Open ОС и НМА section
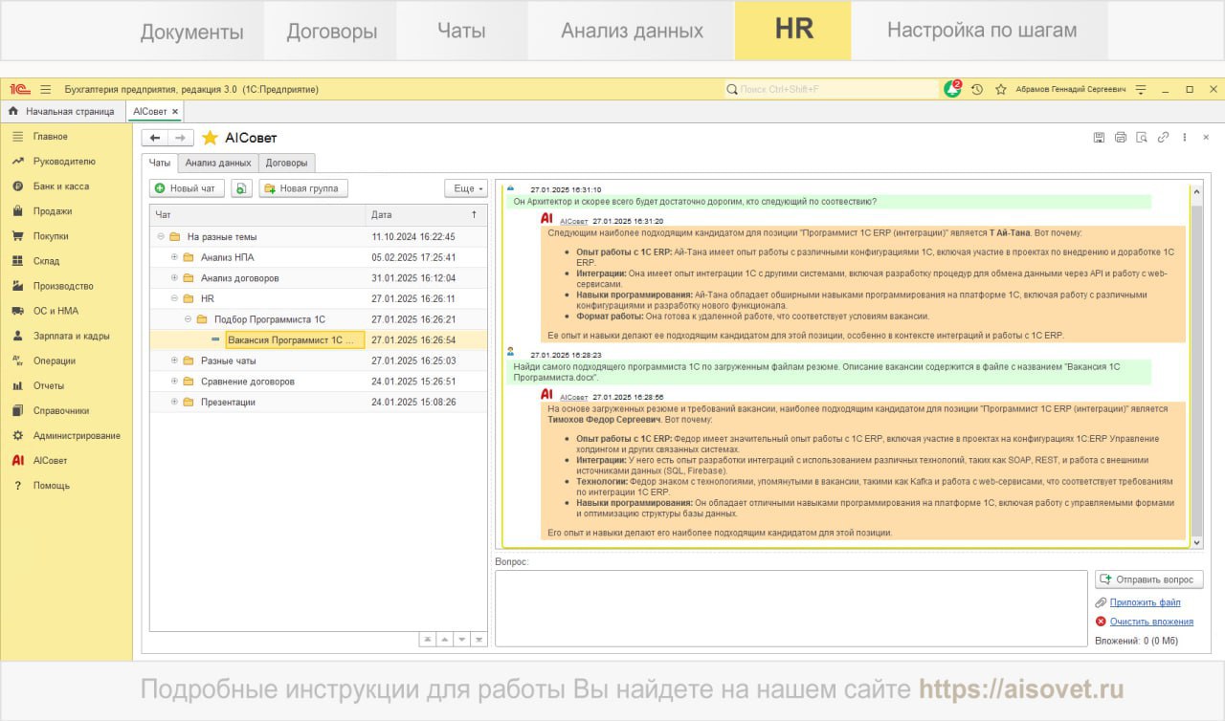 (x=56, y=311)
